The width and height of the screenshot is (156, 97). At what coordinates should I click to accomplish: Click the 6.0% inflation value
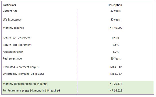coord(116,52)
